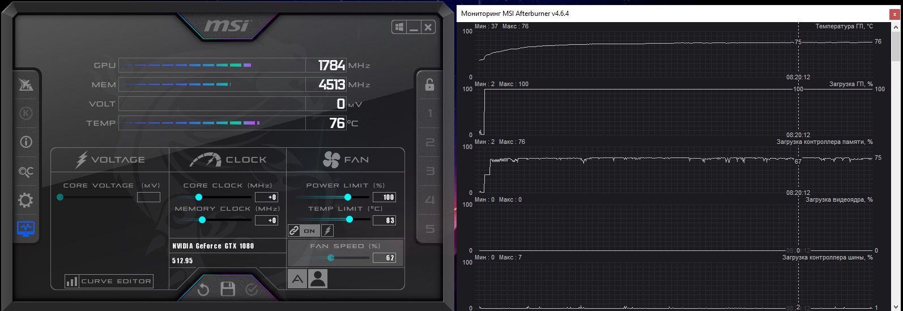Select profile slot 3

pos(429,171)
